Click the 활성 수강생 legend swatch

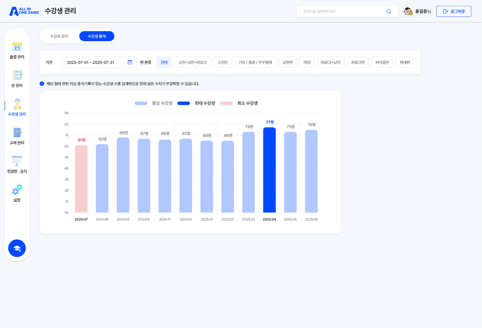tap(141, 103)
